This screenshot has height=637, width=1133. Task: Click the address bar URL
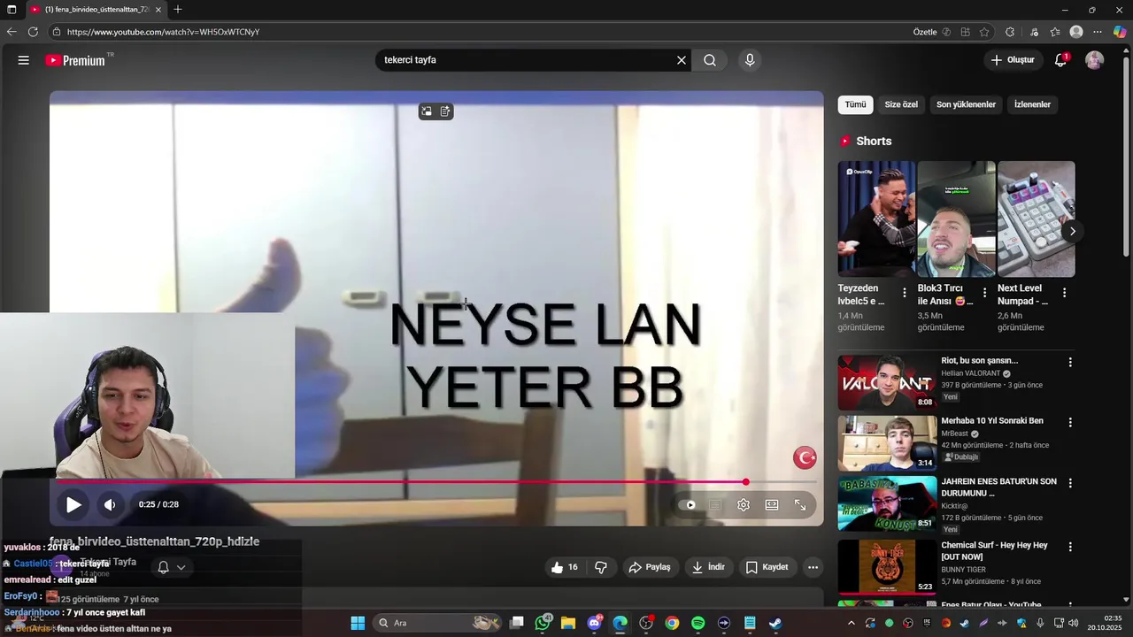click(x=163, y=32)
